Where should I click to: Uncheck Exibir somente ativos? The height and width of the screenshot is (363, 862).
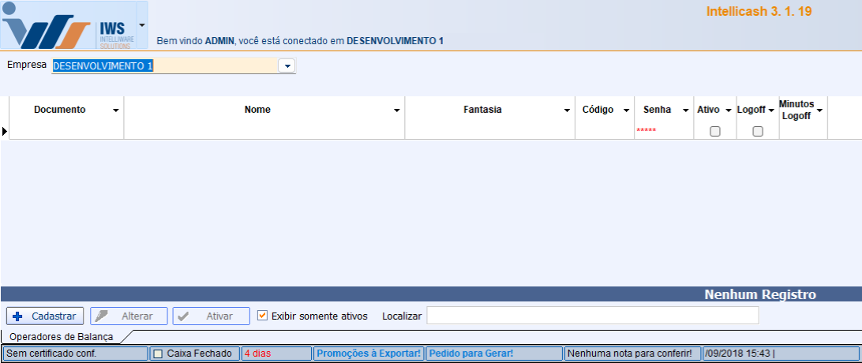263,316
